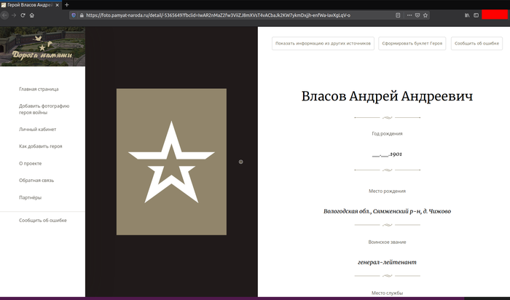The width and height of the screenshot is (510, 300).
Task: Reload the page with the refresh icon
Action: (x=23, y=15)
